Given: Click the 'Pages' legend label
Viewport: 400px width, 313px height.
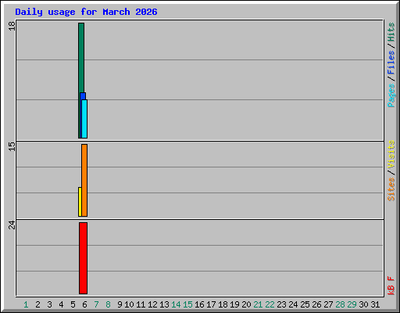Looking at the screenshot, I should pyautogui.click(x=391, y=95).
